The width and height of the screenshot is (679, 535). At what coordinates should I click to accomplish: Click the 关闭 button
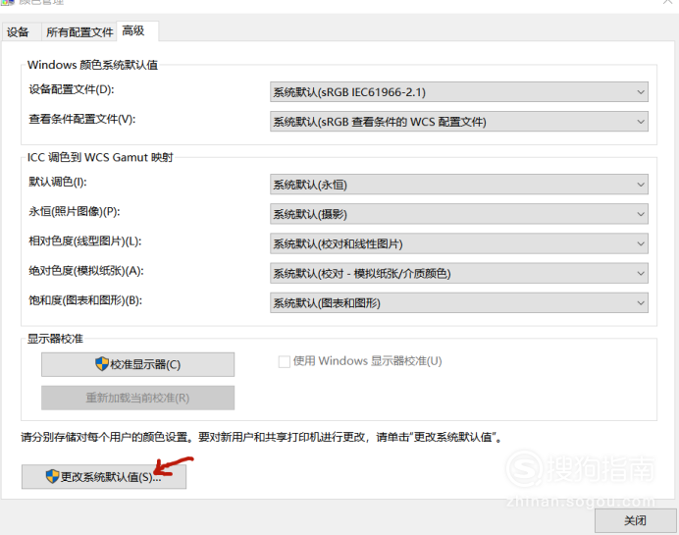click(635, 520)
